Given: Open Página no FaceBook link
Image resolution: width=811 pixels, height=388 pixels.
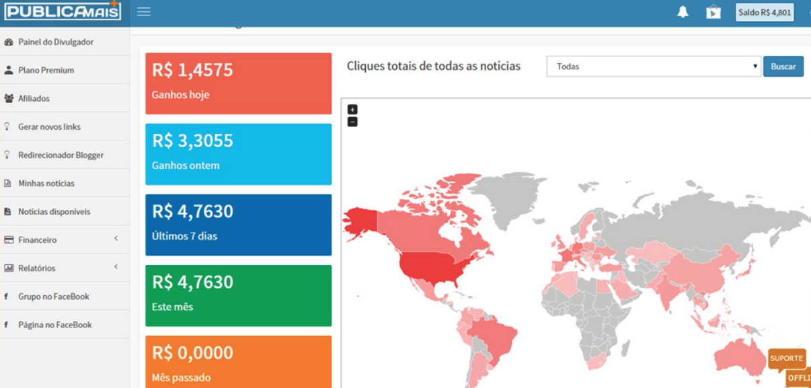Looking at the screenshot, I should pos(55,325).
